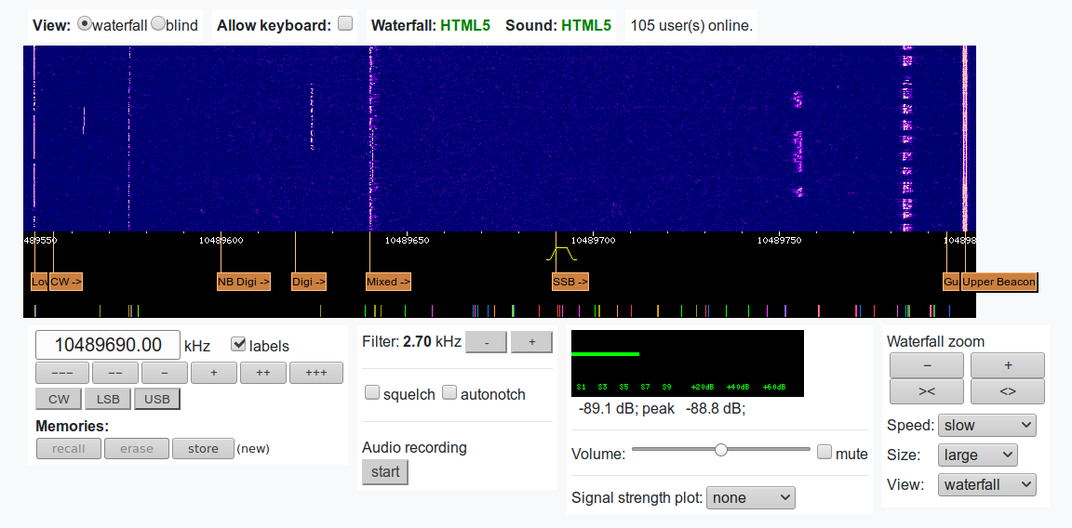Zoom in the waterfall with + button

tap(1008, 365)
